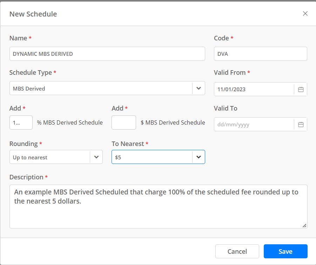Image resolution: width=316 pixels, height=265 pixels.
Task: Expand the To Nearest dropdown arrow
Action: (x=199, y=157)
